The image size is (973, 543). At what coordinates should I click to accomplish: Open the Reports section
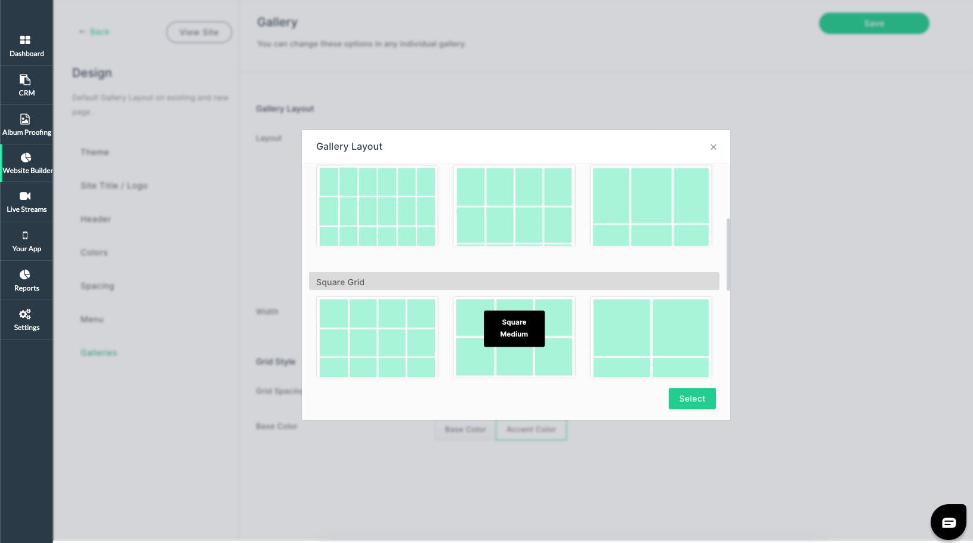point(26,280)
